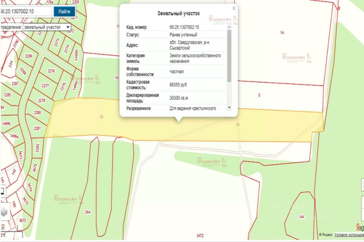
Task: Select parcel 2278 on the map
Action: pos(42,100)
